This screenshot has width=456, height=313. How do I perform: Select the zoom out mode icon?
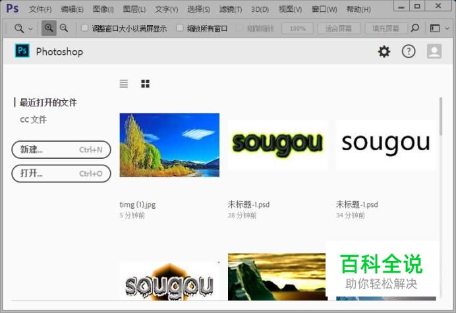coord(64,28)
